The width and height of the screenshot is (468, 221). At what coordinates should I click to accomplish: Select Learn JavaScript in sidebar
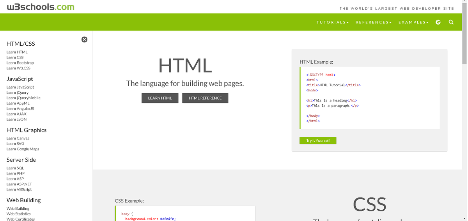[20, 87]
